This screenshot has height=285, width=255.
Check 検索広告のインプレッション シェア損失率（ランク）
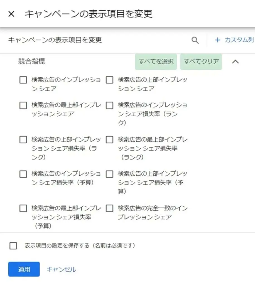pyautogui.click(x=109, y=105)
